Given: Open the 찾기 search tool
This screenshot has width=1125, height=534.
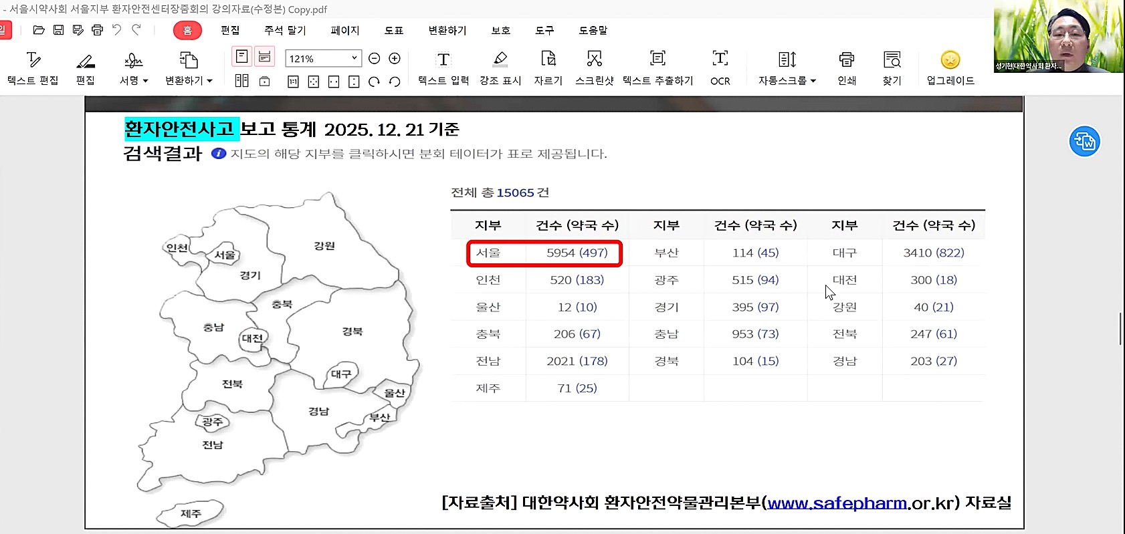Looking at the screenshot, I should tap(892, 68).
